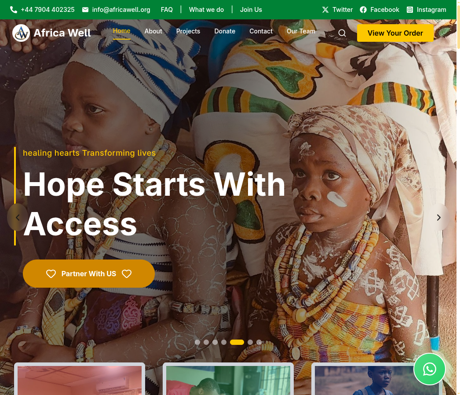Click the phone icon in top bar
This screenshot has width=460, height=395.
(14, 10)
